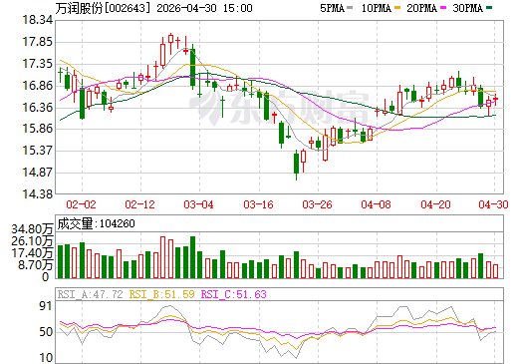Image resolution: width=518 pixels, height=364 pixels.
Task: Click the 26.10万 volume axis label
Action: coord(32,241)
